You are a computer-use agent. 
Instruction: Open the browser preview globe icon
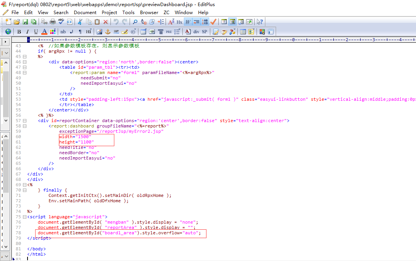tap(8, 32)
